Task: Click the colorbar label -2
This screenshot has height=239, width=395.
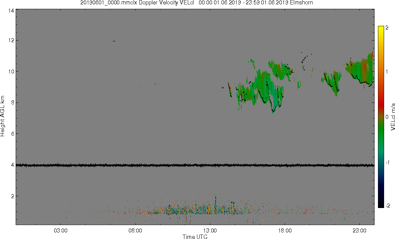Action: coord(388,206)
